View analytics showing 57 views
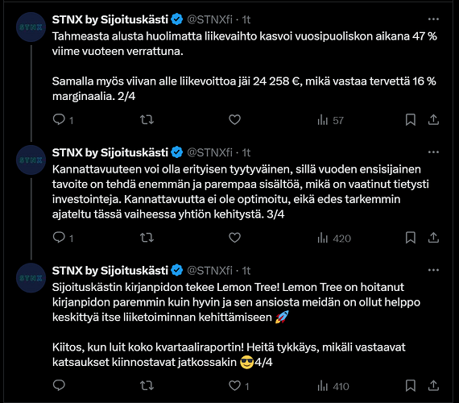The width and height of the screenshot is (459, 403). tap(330, 120)
